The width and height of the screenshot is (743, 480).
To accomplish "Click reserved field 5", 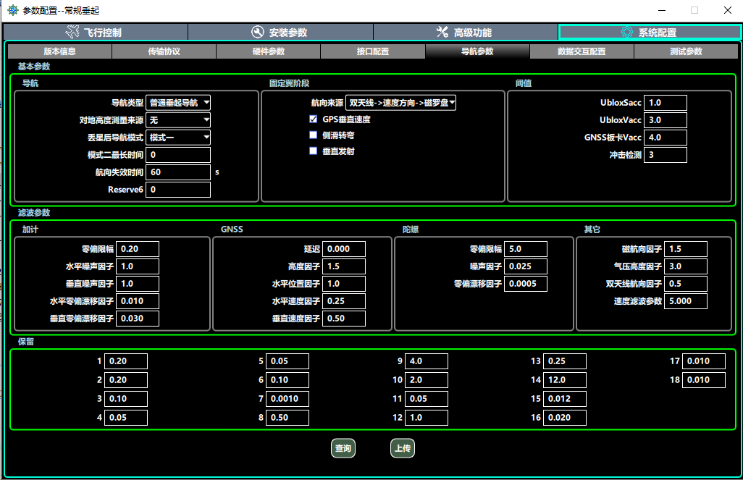I will point(287,361).
